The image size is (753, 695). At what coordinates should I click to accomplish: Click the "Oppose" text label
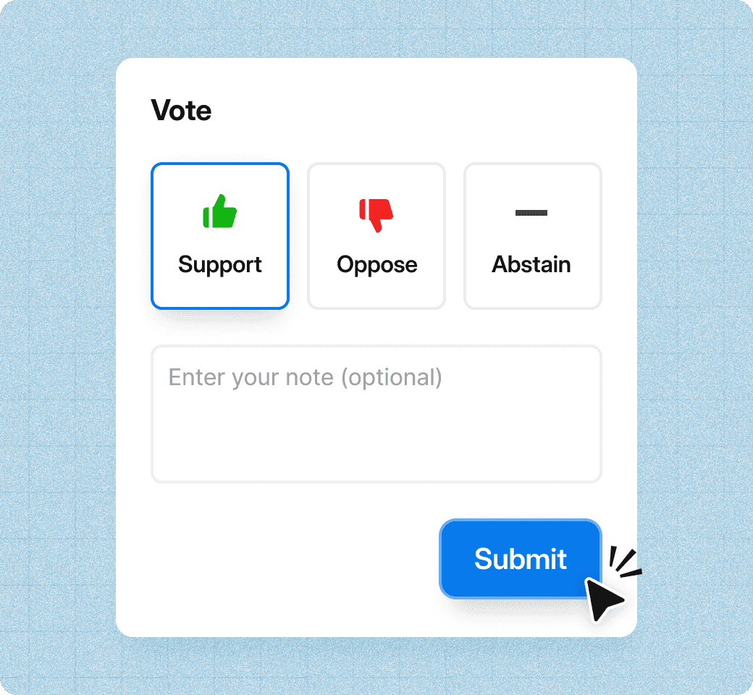376,264
